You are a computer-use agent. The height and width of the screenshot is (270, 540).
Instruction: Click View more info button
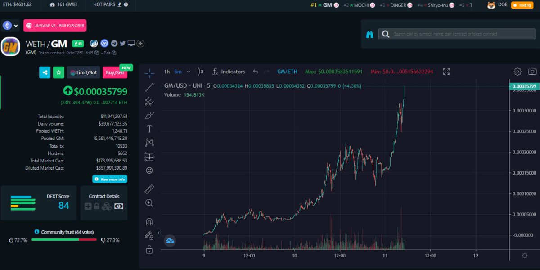[x=110, y=179]
